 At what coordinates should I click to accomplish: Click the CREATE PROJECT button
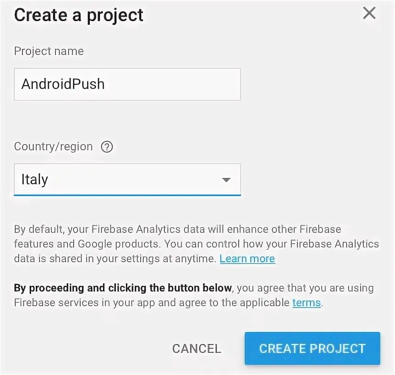pos(312,348)
